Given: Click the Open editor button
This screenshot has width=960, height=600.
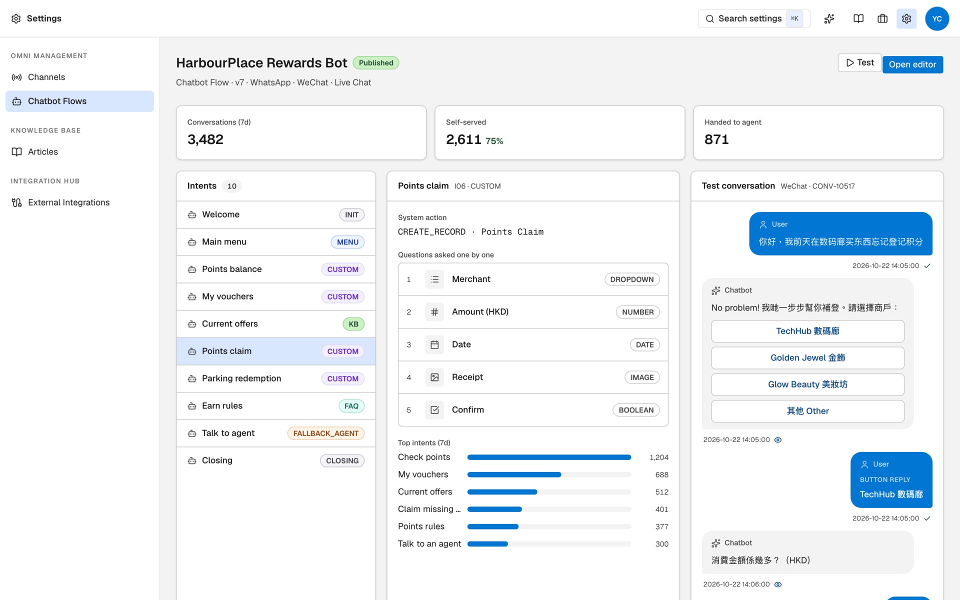Looking at the screenshot, I should (912, 64).
